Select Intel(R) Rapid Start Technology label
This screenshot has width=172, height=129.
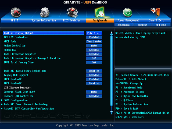coord(25,71)
